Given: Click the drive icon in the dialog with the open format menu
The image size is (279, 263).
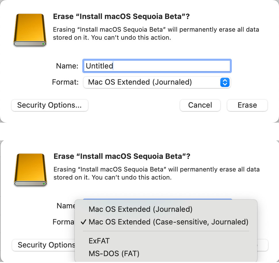Looking at the screenshot, I should tap(30, 170).
